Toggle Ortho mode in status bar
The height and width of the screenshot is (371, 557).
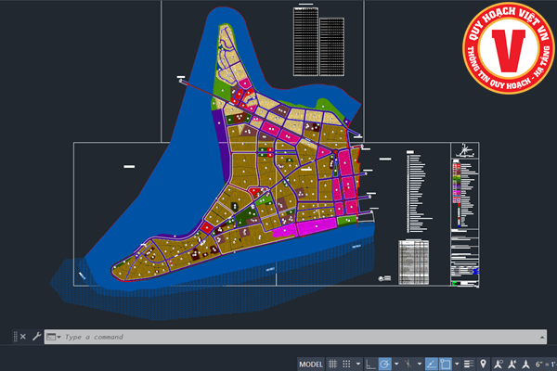click(x=371, y=363)
